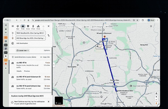This screenshot has height=109, width=168.
Task: Collapse the side panel arrow
Action: click(x=54, y=65)
